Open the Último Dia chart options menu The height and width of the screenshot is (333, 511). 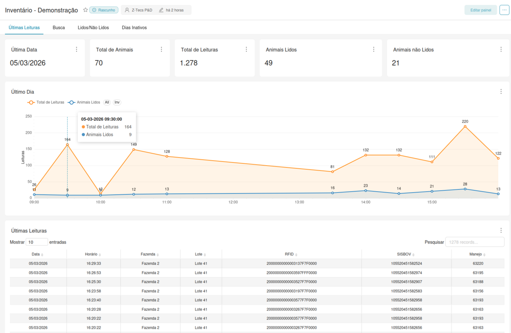click(x=501, y=91)
